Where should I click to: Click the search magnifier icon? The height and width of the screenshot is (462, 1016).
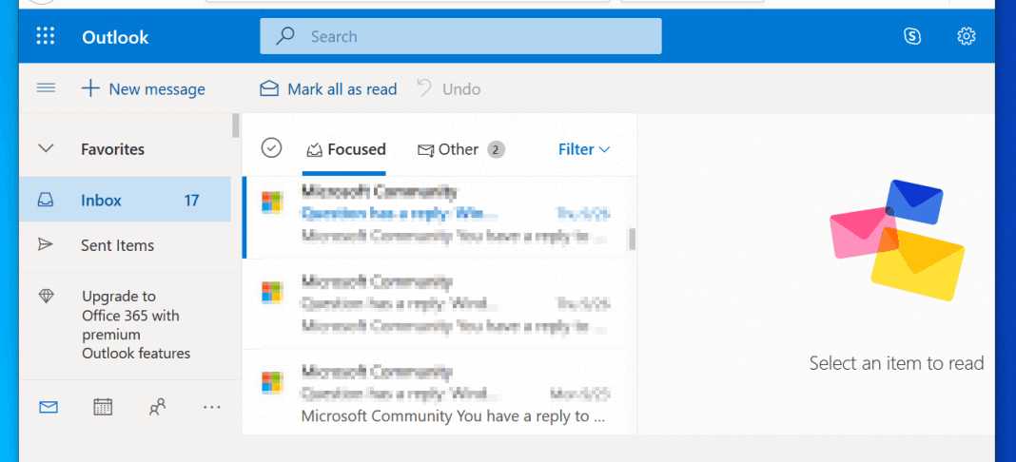(285, 36)
